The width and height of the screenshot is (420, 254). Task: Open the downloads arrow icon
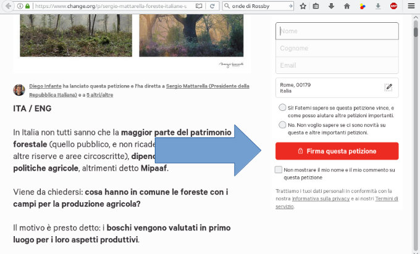[378, 6]
